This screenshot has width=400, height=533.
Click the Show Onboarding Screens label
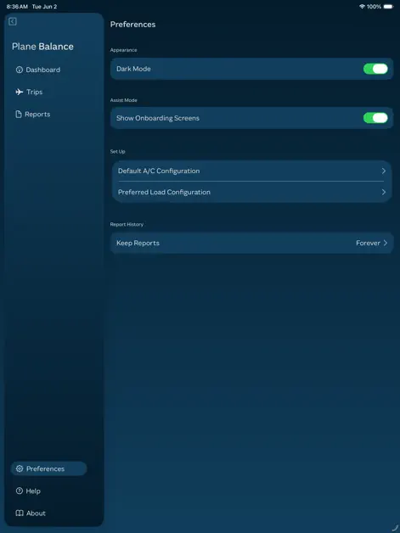point(158,118)
